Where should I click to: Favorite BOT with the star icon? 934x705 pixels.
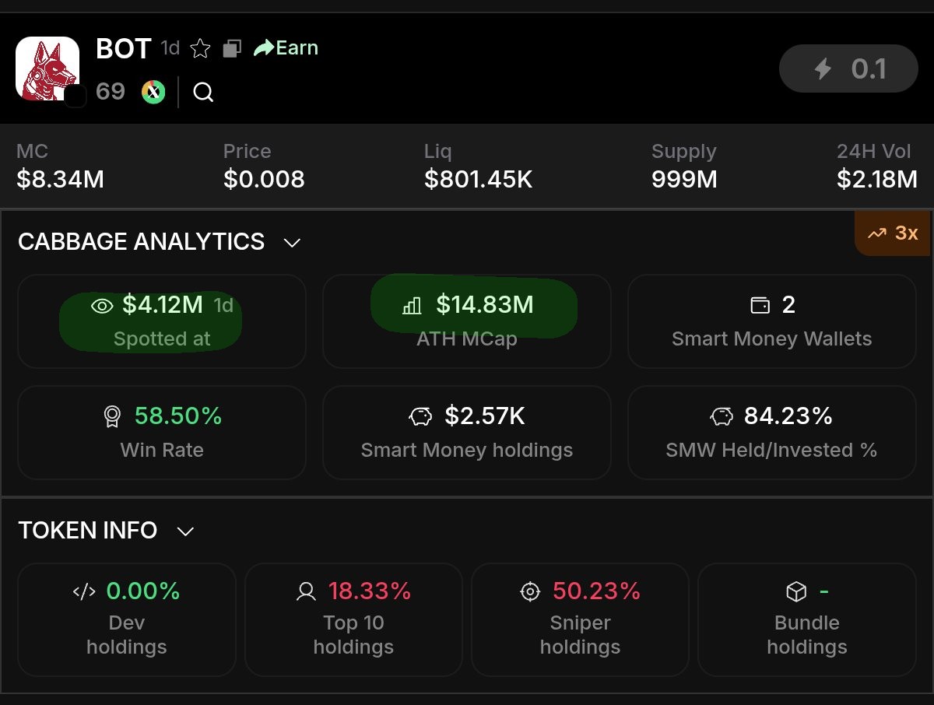coord(200,49)
